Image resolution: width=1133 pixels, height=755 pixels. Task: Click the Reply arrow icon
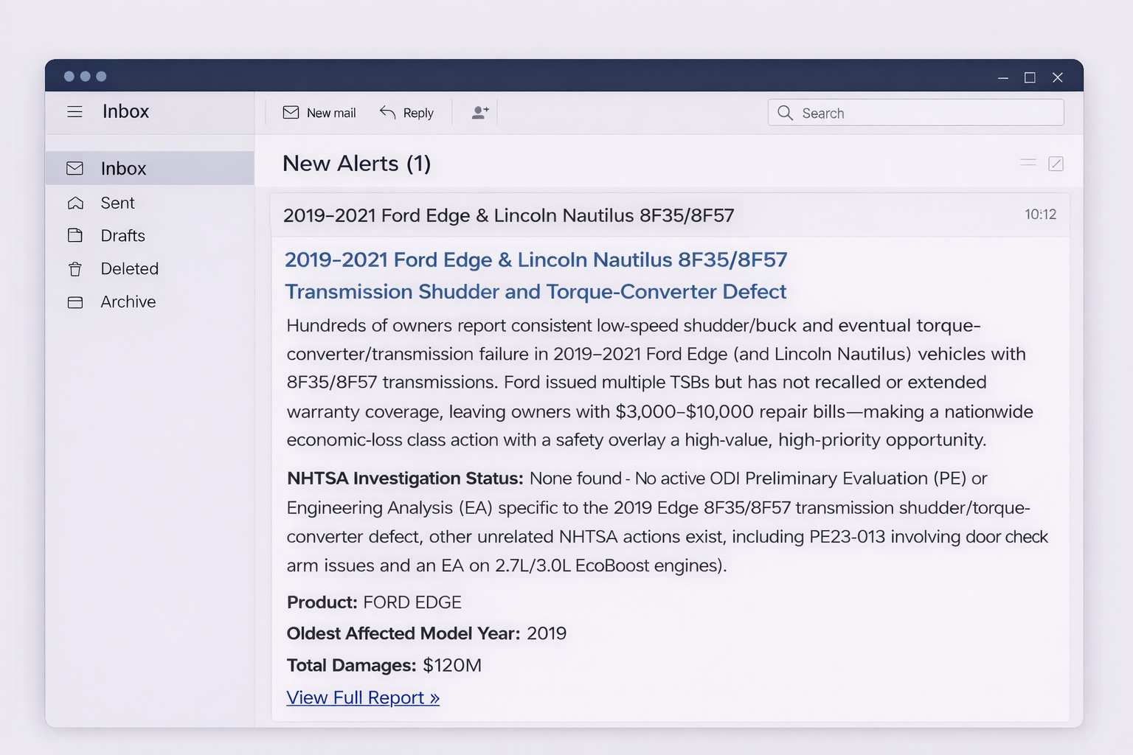[x=387, y=112]
